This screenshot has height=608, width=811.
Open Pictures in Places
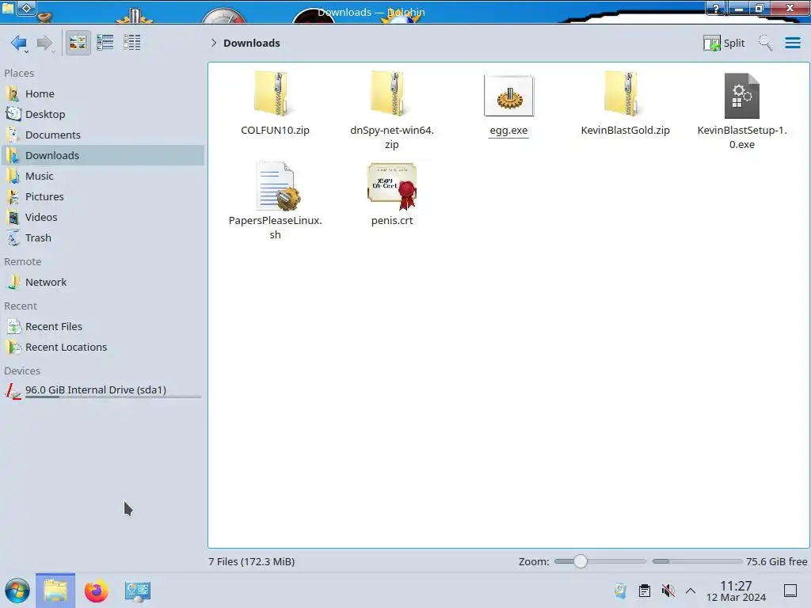pos(102,197)
